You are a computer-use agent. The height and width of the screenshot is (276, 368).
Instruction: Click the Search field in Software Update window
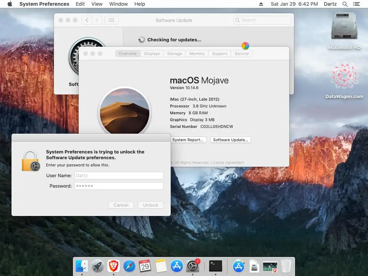click(262, 20)
